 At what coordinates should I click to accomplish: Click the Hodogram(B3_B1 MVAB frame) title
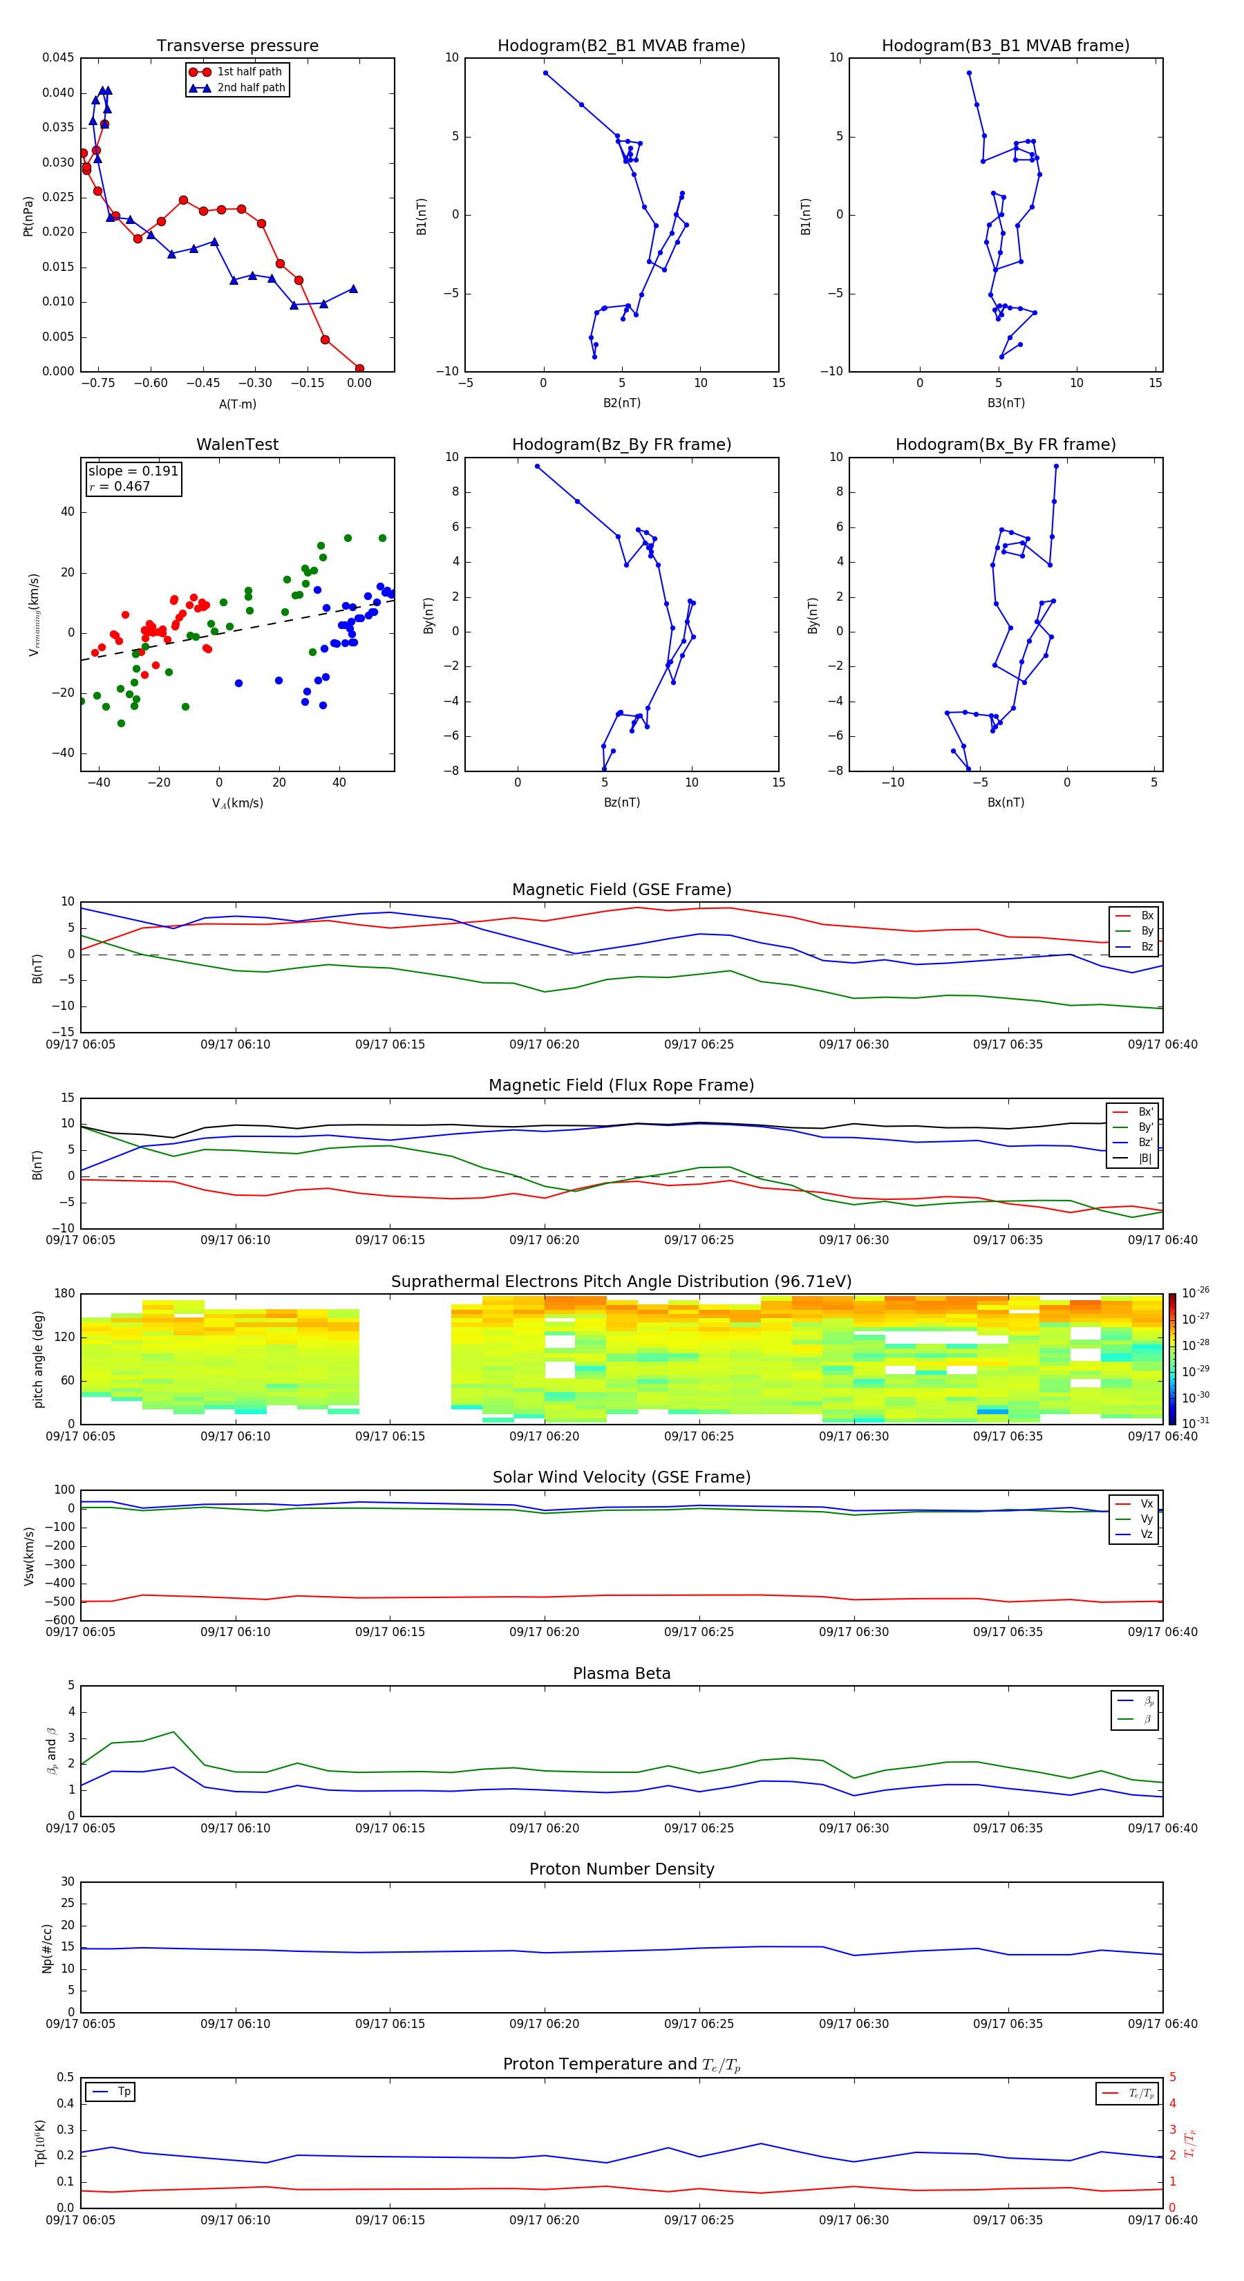coord(1006,46)
